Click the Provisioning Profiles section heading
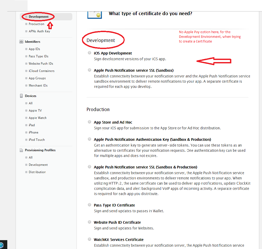 [x=40, y=150]
